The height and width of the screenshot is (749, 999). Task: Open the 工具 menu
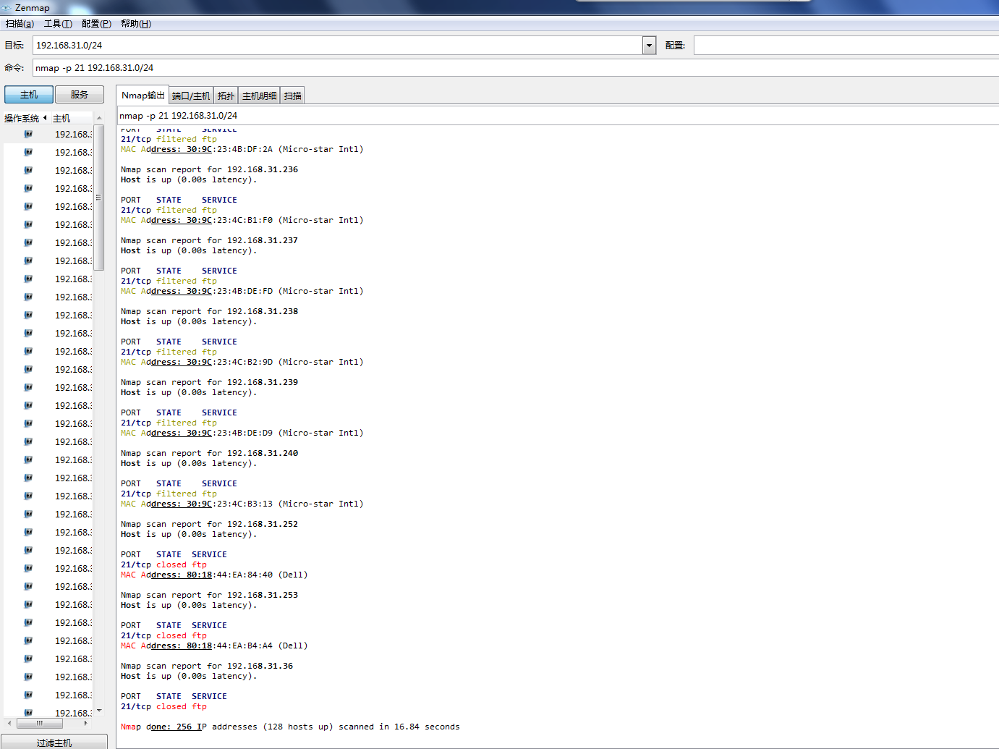point(58,24)
